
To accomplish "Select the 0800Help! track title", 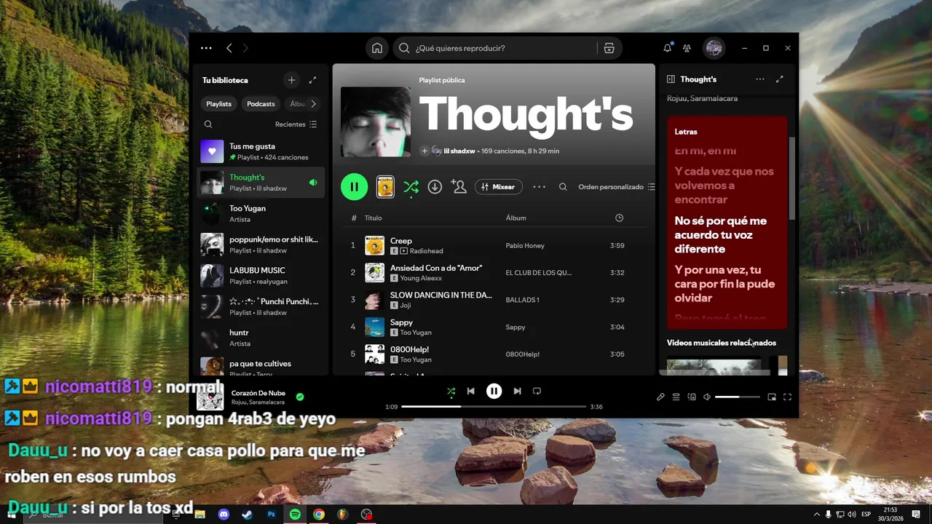I will (409, 349).
